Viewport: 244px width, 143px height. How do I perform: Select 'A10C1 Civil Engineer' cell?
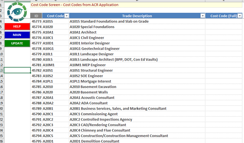coord(137,38)
